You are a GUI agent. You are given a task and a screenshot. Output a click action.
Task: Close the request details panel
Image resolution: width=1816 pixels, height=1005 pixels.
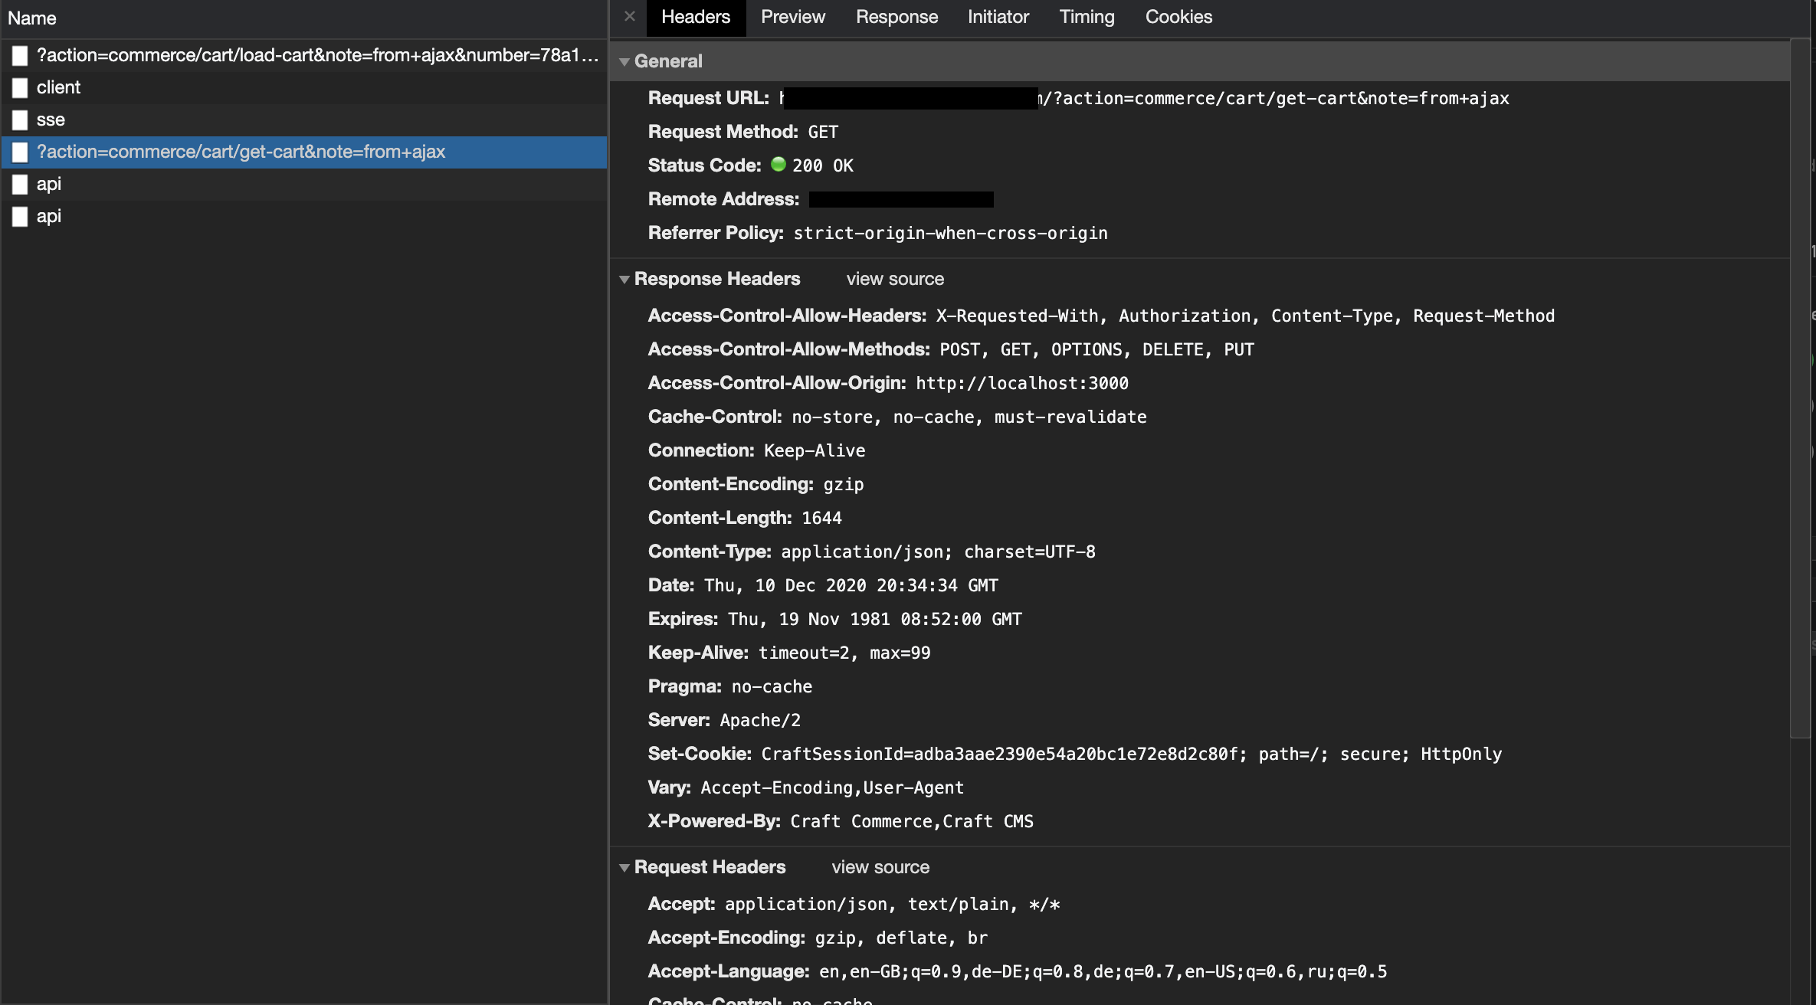click(x=630, y=16)
